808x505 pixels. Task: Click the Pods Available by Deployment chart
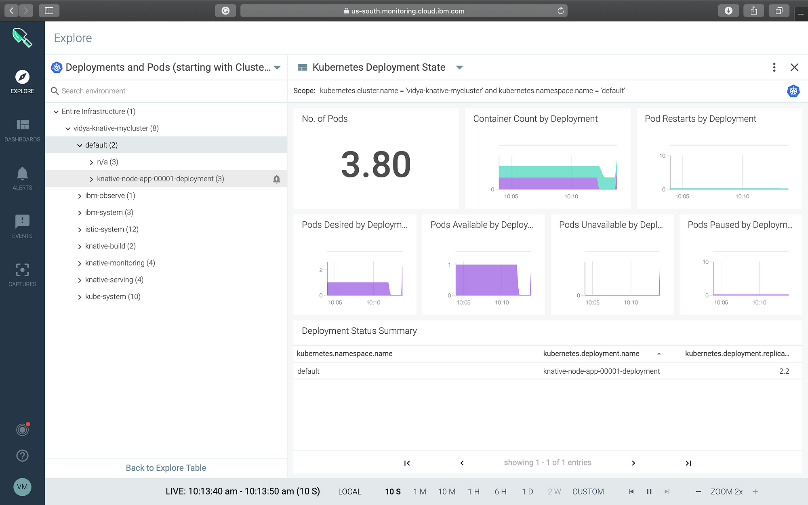[x=484, y=264]
